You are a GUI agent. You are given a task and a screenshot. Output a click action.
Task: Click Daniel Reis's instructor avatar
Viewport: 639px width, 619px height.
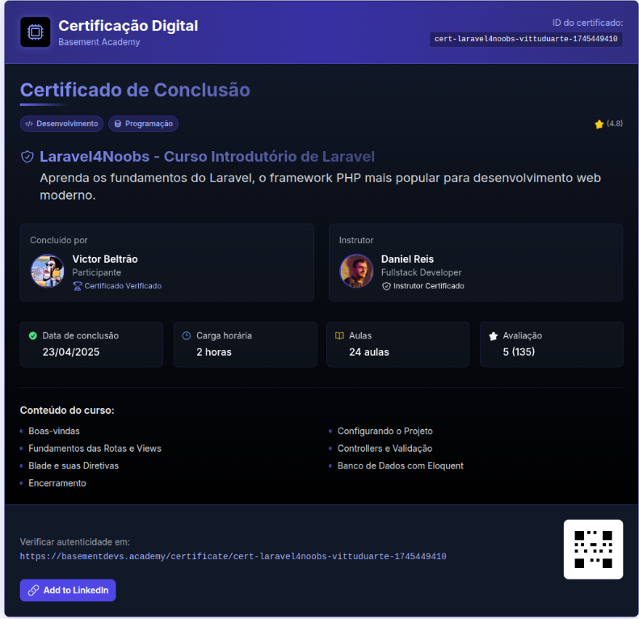(356, 271)
